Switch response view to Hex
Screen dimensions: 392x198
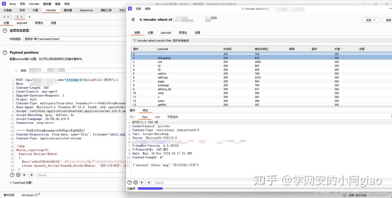[x=157, y=117]
